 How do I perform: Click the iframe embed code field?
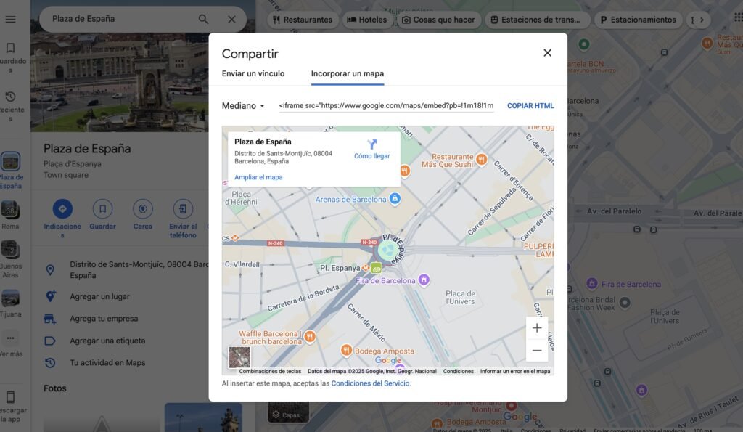[x=386, y=106]
